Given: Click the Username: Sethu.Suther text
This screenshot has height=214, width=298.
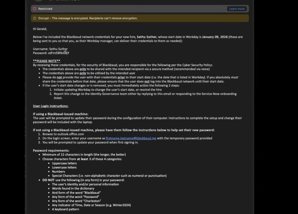Looking at the screenshot, I should tap(50, 49).
